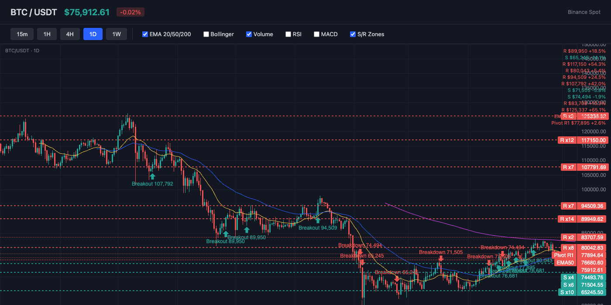The height and width of the screenshot is (305, 611).
Task: Click the 'R $107,792 +42.0%' level entry
Action: (x=584, y=84)
